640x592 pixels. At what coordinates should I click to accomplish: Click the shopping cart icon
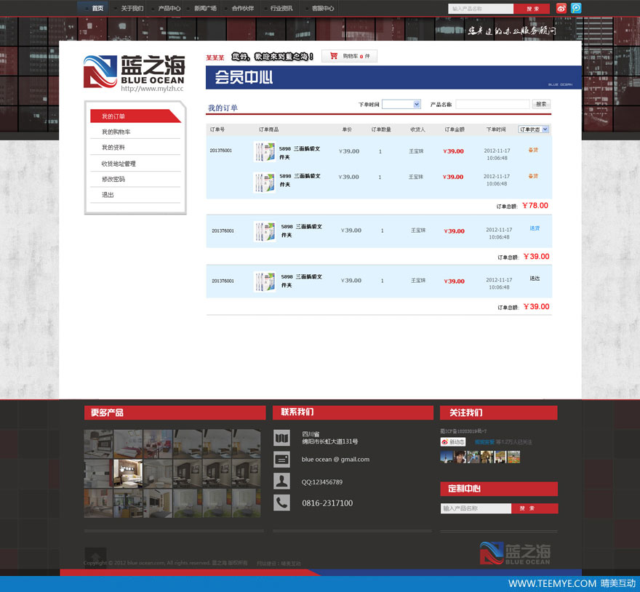tap(334, 56)
